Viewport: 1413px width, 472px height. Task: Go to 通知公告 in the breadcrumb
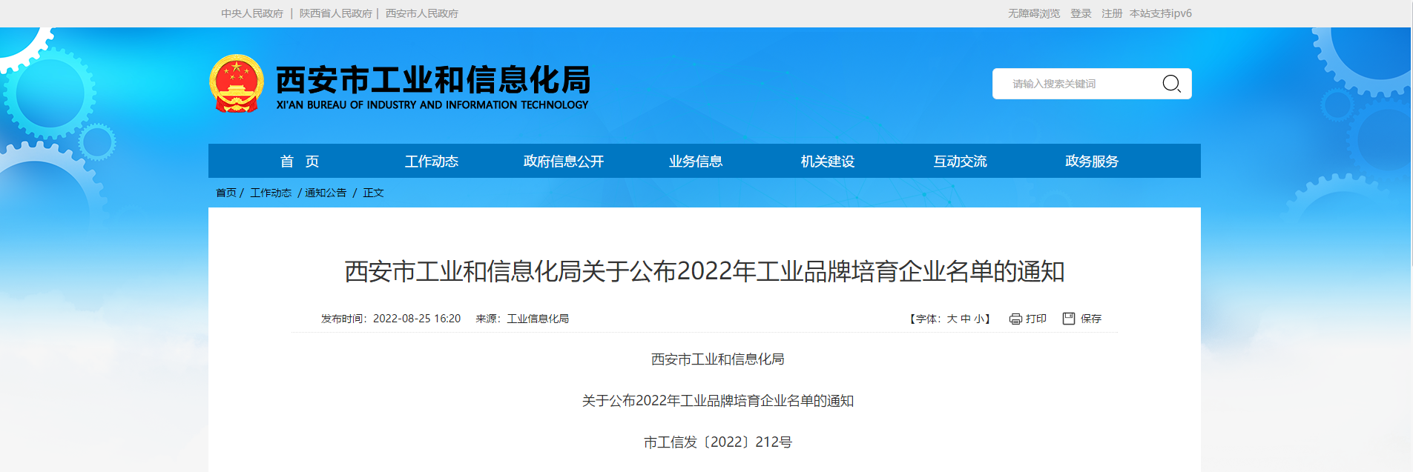[x=326, y=193]
